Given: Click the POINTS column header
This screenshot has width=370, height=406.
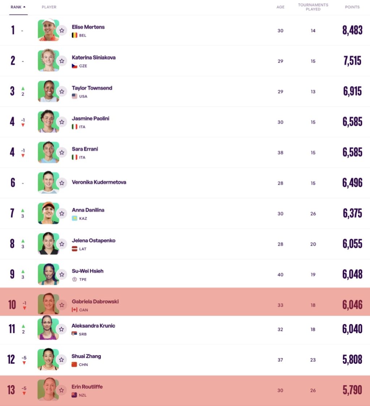Looking at the screenshot, I should (352, 7).
